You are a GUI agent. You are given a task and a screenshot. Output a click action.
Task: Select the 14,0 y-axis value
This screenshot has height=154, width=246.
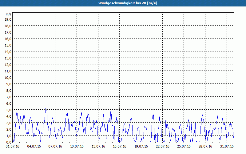[9, 51]
